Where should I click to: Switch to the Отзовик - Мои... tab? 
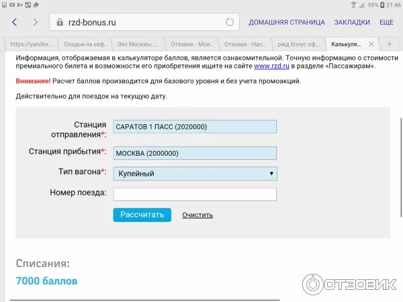coord(191,44)
